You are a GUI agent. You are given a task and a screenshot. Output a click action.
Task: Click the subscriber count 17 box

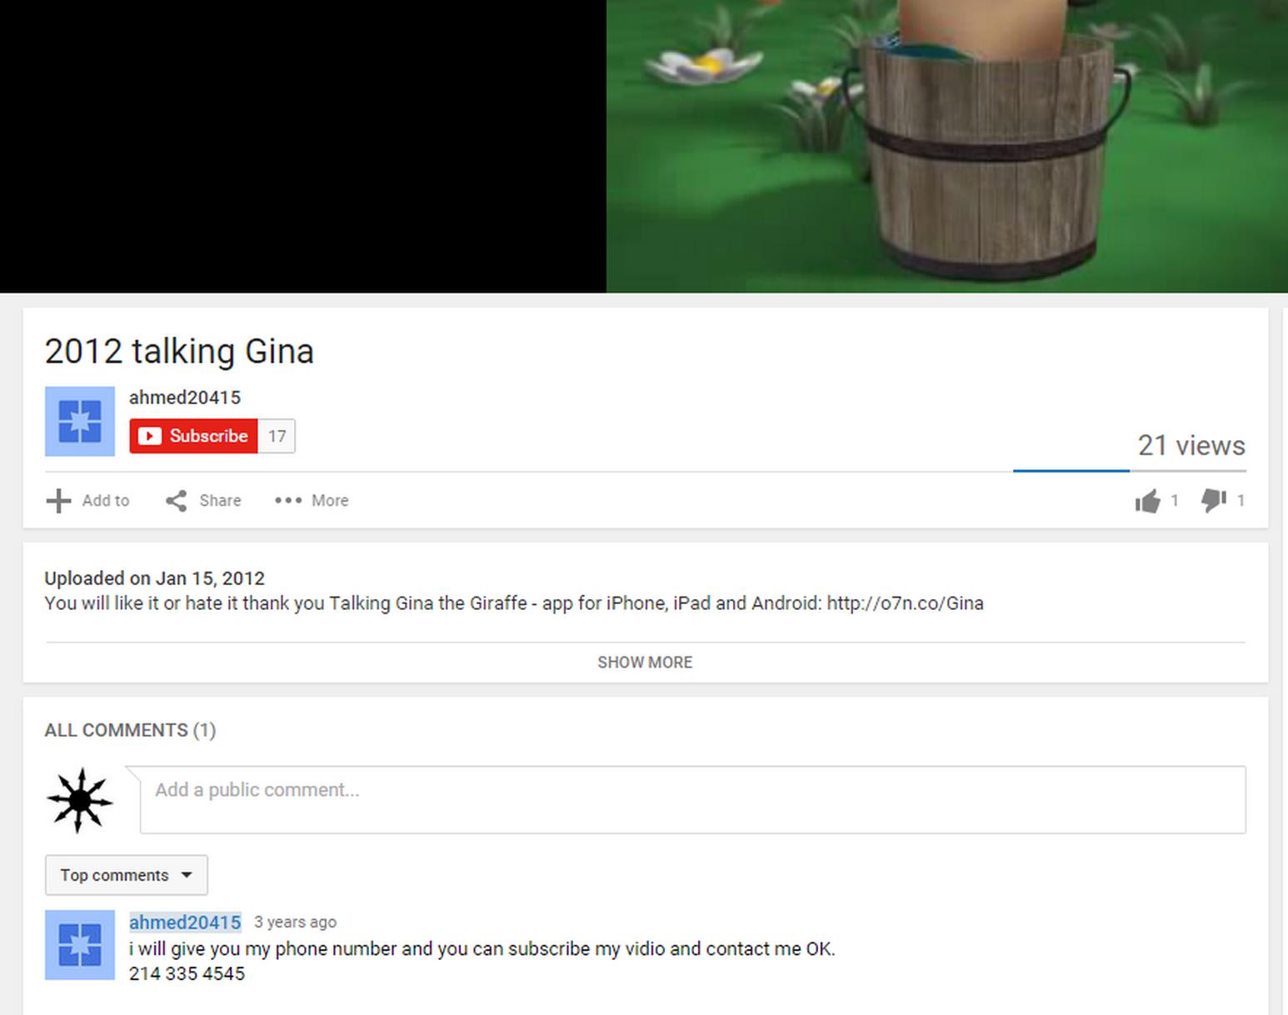[x=277, y=436]
